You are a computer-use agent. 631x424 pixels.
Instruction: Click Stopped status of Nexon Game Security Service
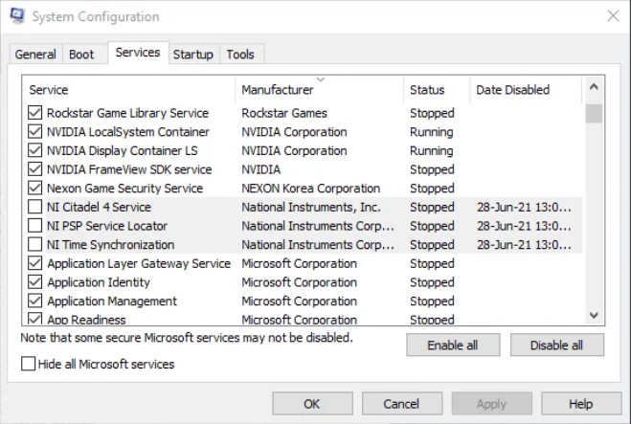pyautogui.click(x=432, y=189)
